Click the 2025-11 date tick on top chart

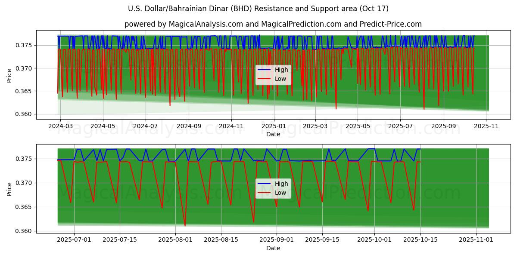[x=486, y=126]
